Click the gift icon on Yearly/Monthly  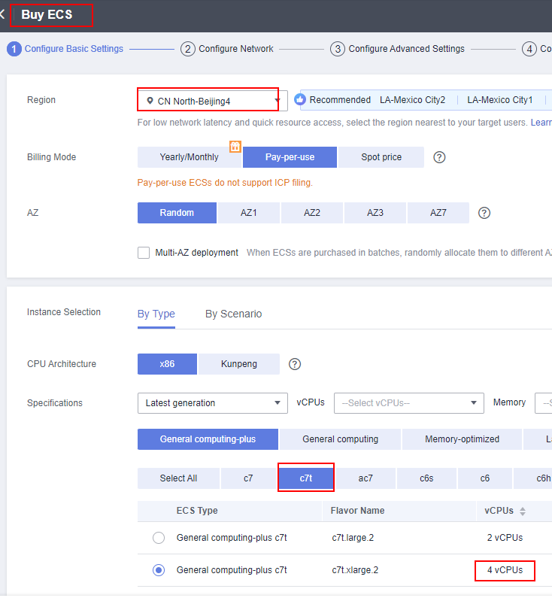235,146
